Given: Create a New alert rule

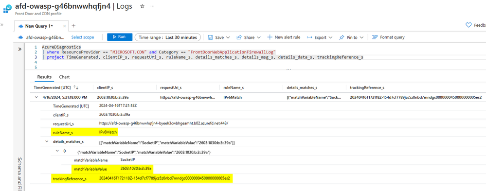Looking at the screenshot, I should (x=284, y=37).
